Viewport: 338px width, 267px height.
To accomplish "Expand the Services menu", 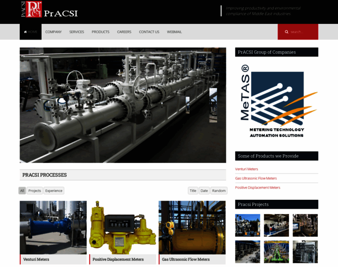I will click(76, 32).
